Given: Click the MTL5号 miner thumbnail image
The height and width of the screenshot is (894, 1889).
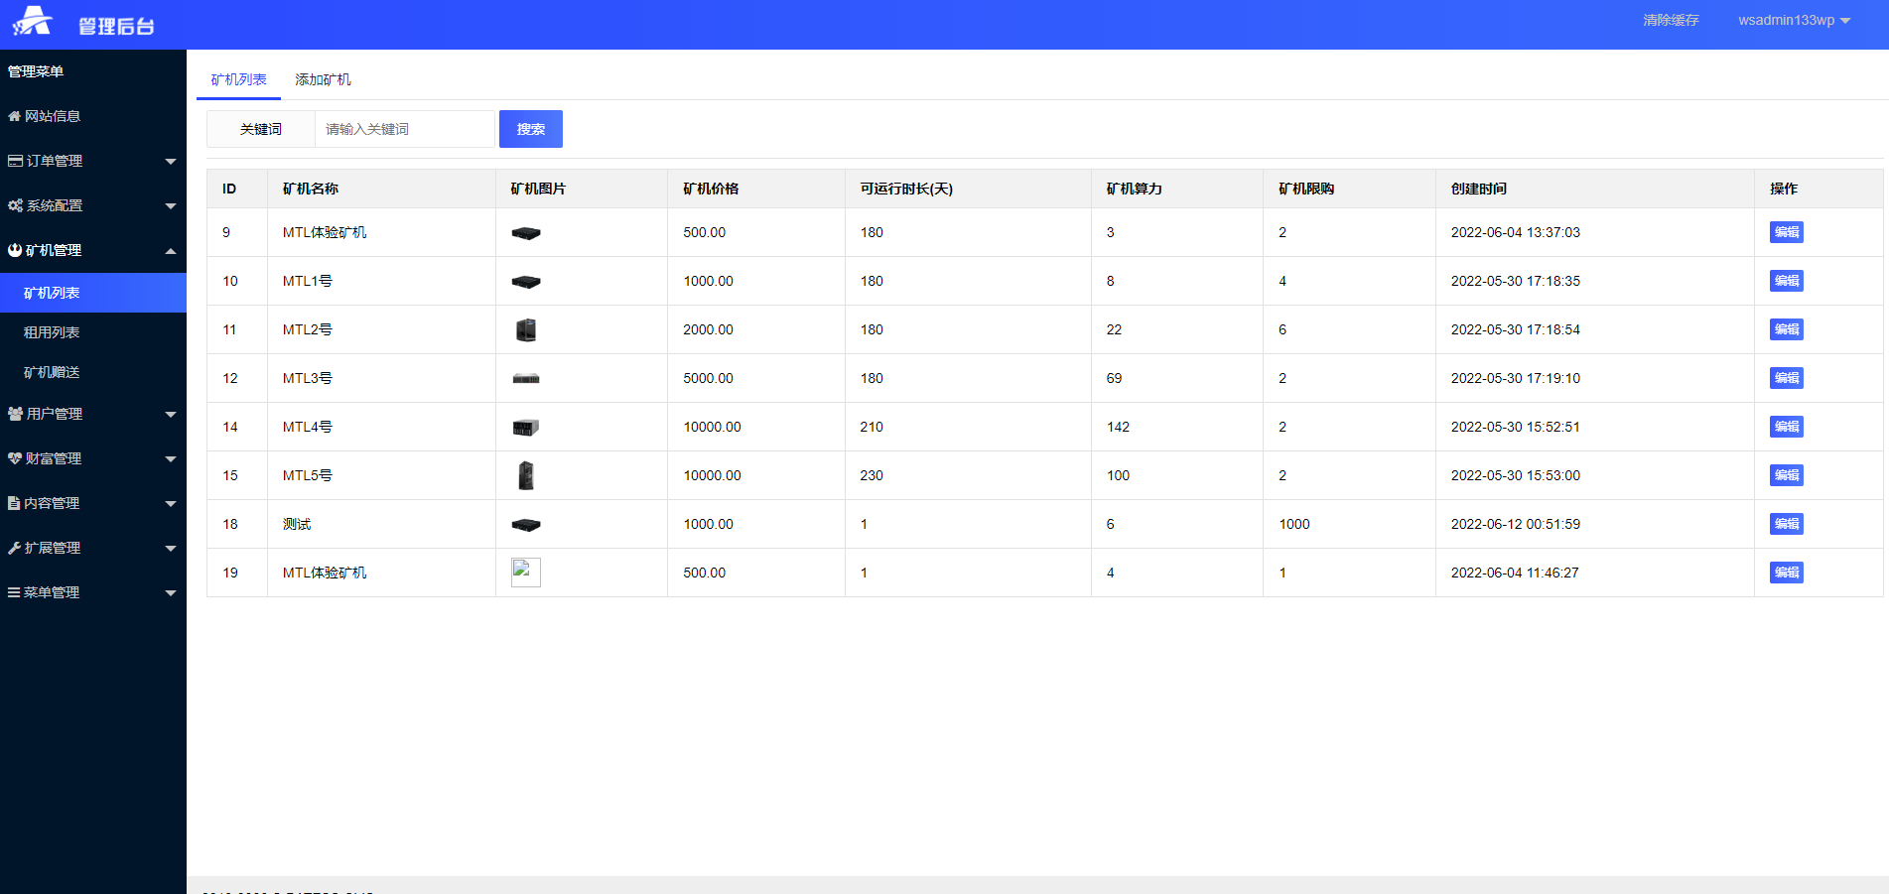Looking at the screenshot, I should point(526,475).
